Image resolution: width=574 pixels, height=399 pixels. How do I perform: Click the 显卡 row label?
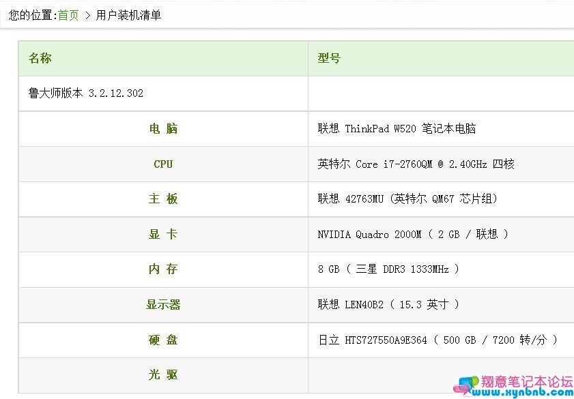tap(163, 234)
